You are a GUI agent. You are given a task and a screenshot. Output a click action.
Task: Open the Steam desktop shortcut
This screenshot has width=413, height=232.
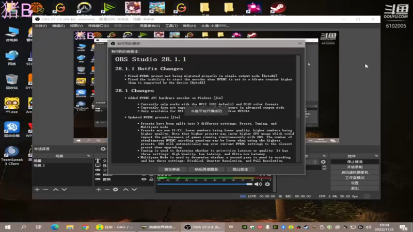coord(278,8)
